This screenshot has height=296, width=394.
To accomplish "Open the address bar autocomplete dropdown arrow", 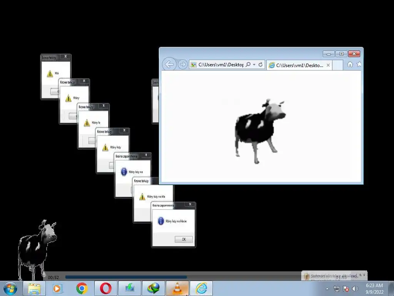I will (x=254, y=65).
